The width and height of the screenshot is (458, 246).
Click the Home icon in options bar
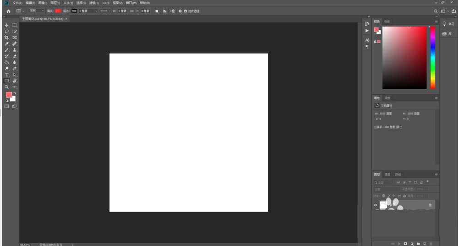tap(8, 11)
